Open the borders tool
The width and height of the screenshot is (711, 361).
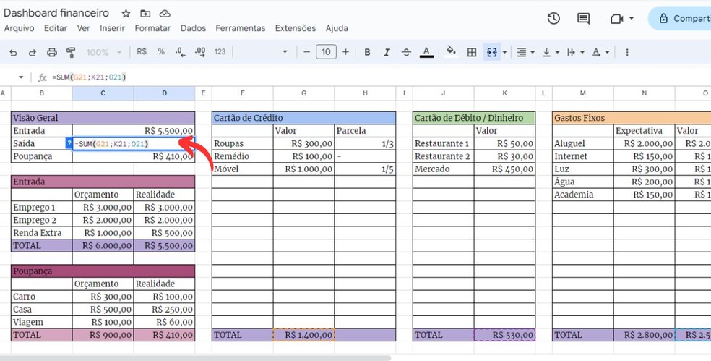[x=472, y=52]
